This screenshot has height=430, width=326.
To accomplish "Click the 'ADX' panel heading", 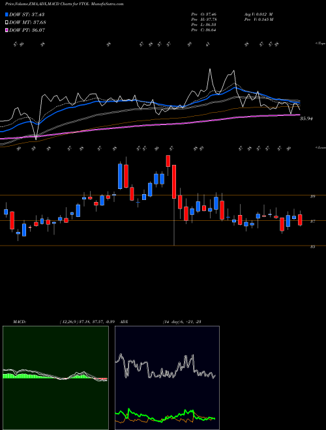I will tap(125, 321).
